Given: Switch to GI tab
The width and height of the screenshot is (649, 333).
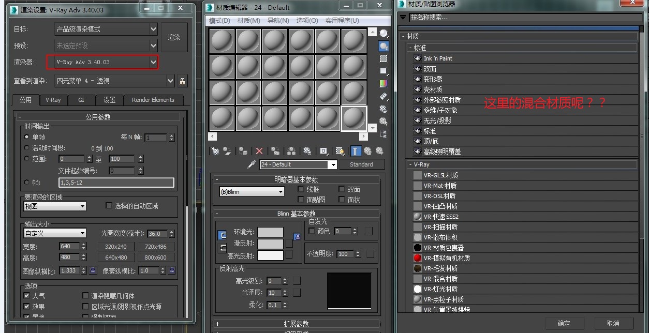Looking at the screenshot, I should point(81,100).
